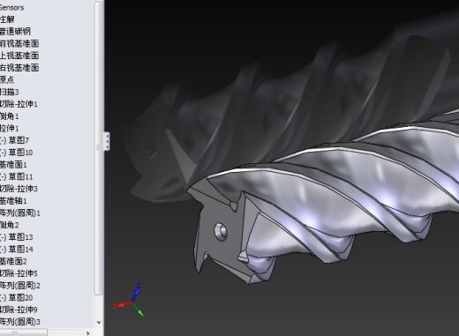Image resolution: width=459 pixels, height=336 pixels.
Task: Select the 切除-拉伸1 feature
Action: click(x=19, y=104)
